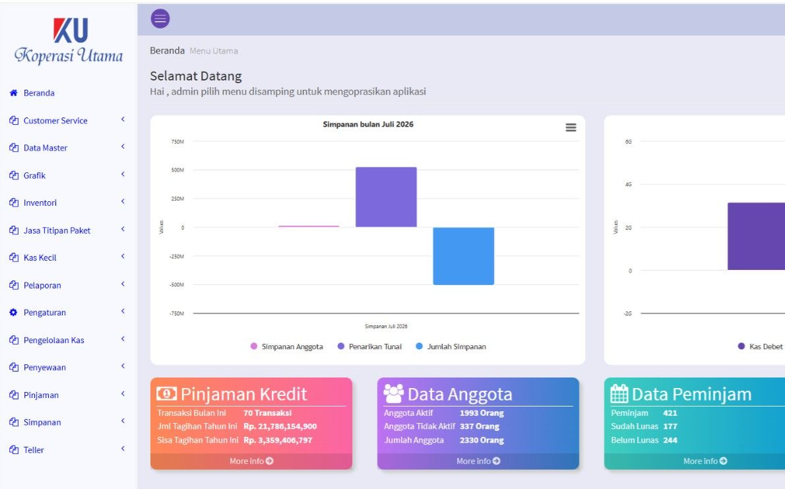Toggle the Penarikan Tunai legend series
This screenshot has width=785, height=489.
[x=369, y=346]
